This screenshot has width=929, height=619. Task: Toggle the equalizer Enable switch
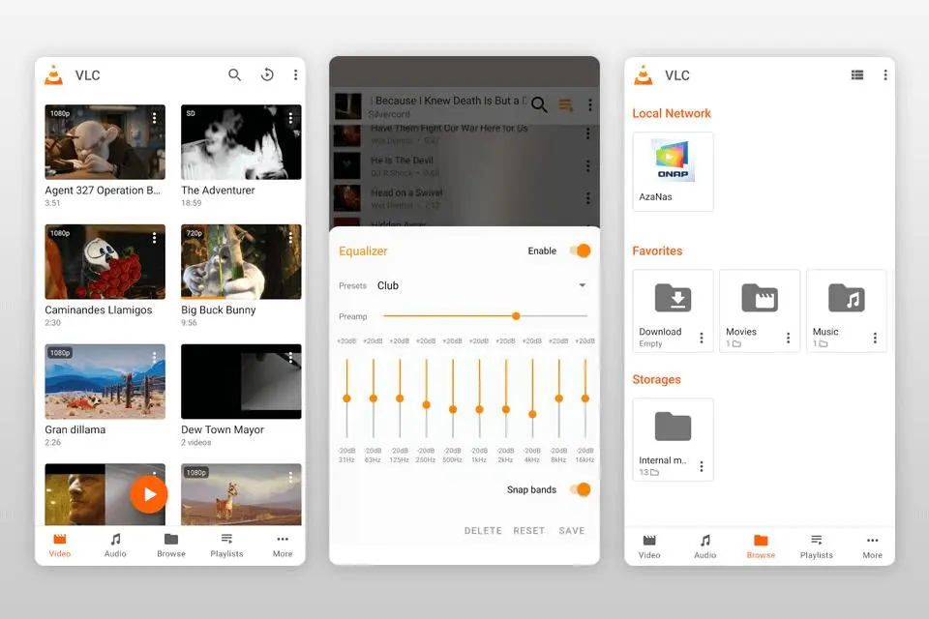(x=580, y=251)
